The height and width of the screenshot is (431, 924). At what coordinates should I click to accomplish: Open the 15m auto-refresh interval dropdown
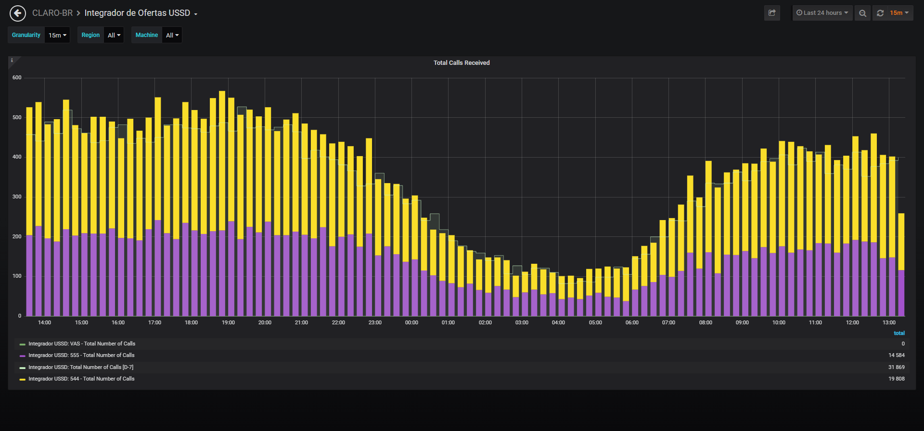[899, 13]
